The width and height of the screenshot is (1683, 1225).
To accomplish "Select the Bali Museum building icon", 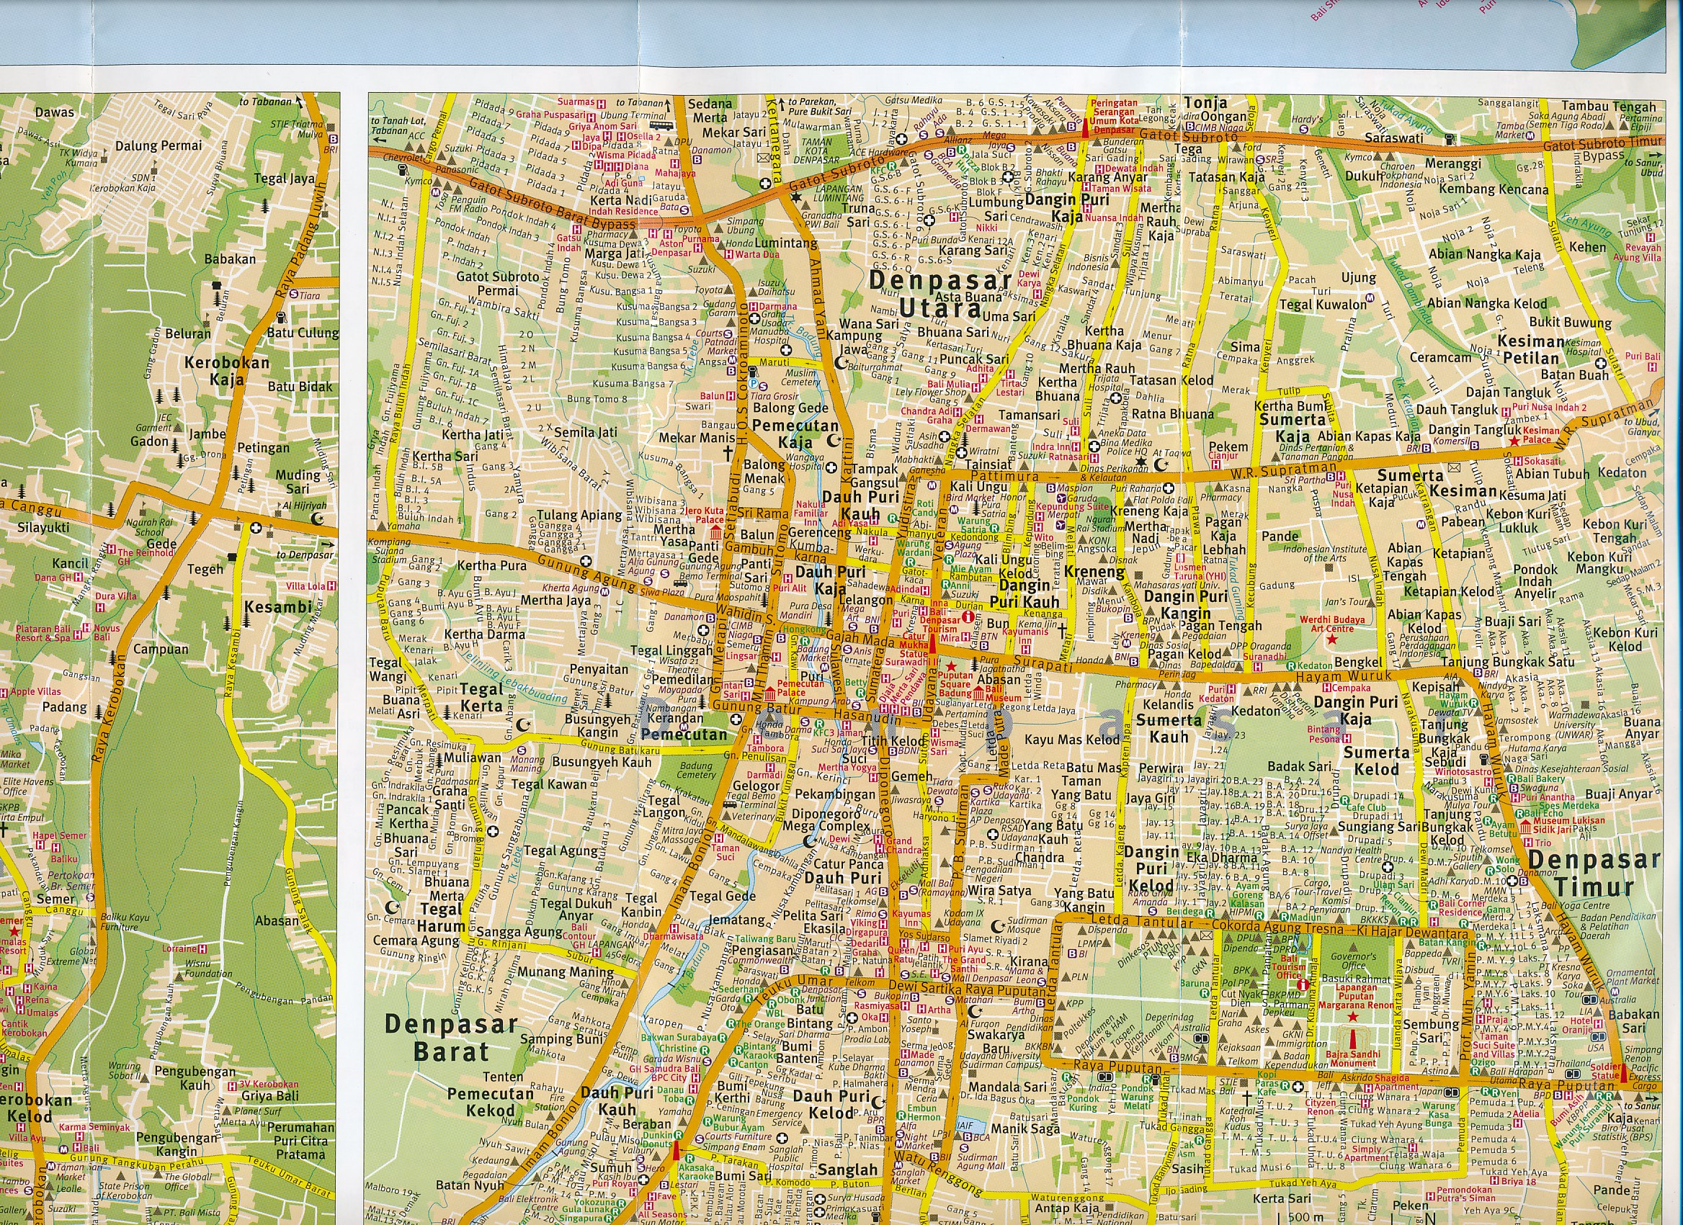I will (x=980, y=692).
